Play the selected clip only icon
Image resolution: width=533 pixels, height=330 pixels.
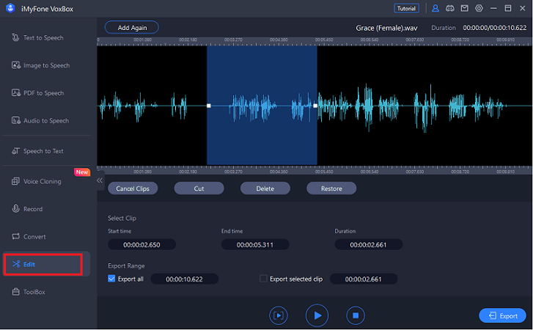tap(279, 315)
